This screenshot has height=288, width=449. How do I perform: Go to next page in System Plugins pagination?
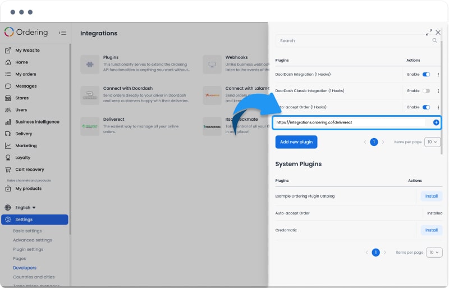tap(385, 253)
